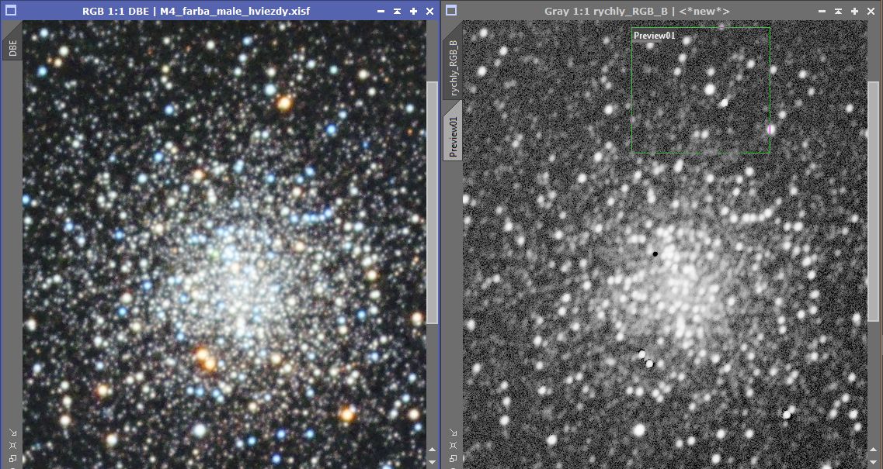
Task: Close the M4_farba_male_hviezdy.xisf image window
Action: click(429, 12)
